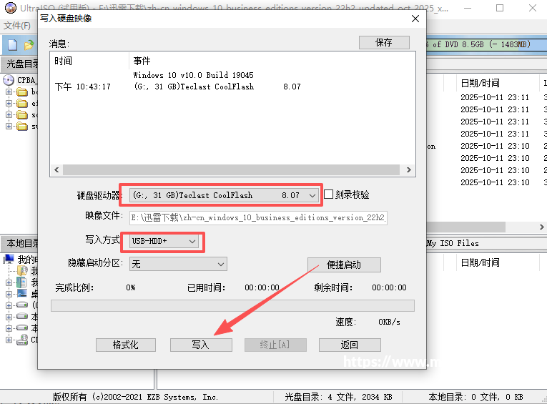Select the CPBA disc tree label

27,80
